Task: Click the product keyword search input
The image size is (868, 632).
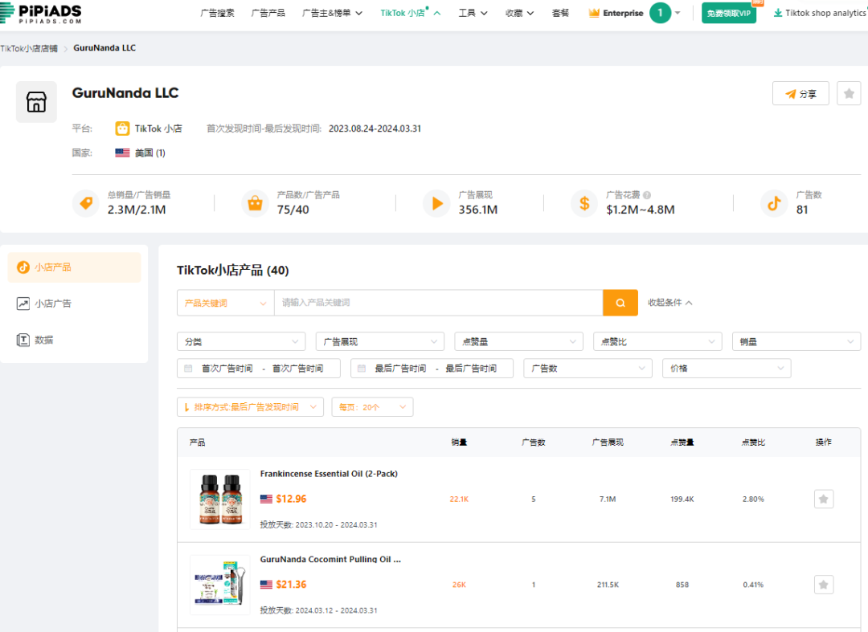Action: pyautogui.click(x=439, y=303)
